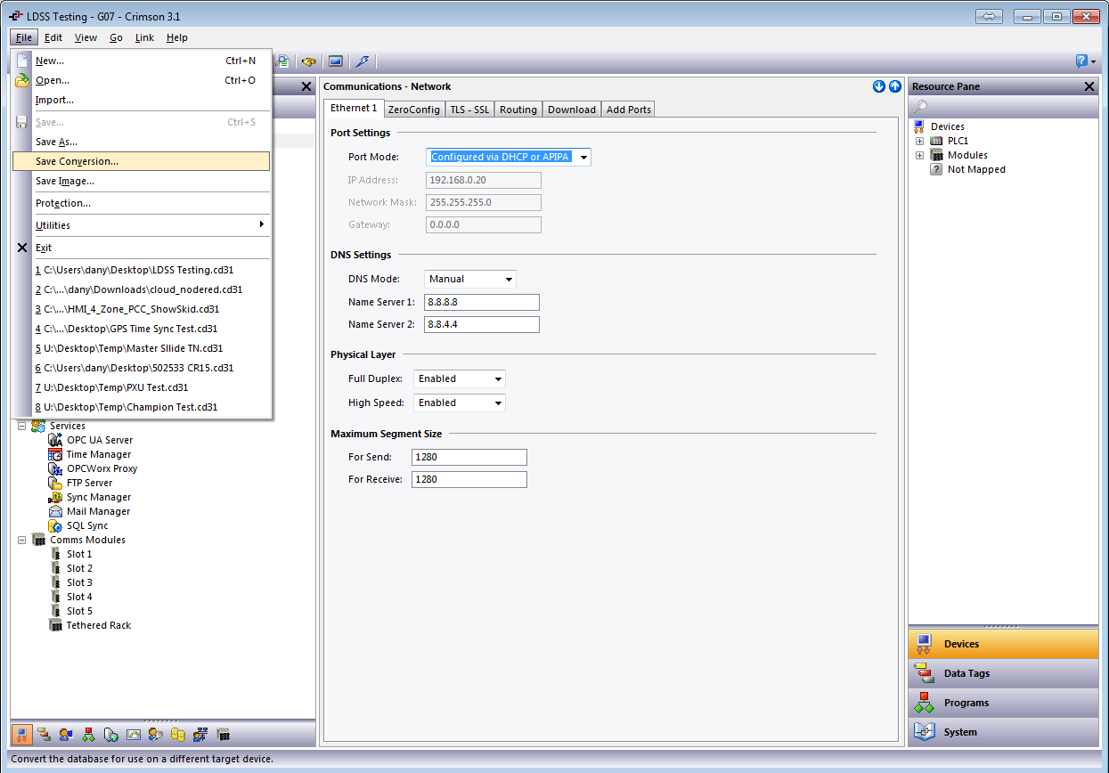Click the New document icon in File menu
Viewport: 1109px width, 773px height.
pos(22,61)
